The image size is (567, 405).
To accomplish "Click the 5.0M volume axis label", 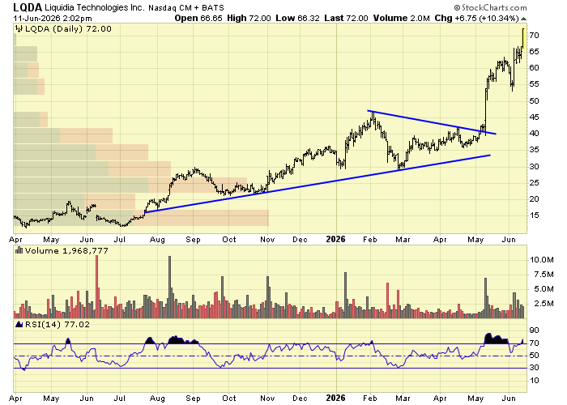I will click(x=544, y=289).
